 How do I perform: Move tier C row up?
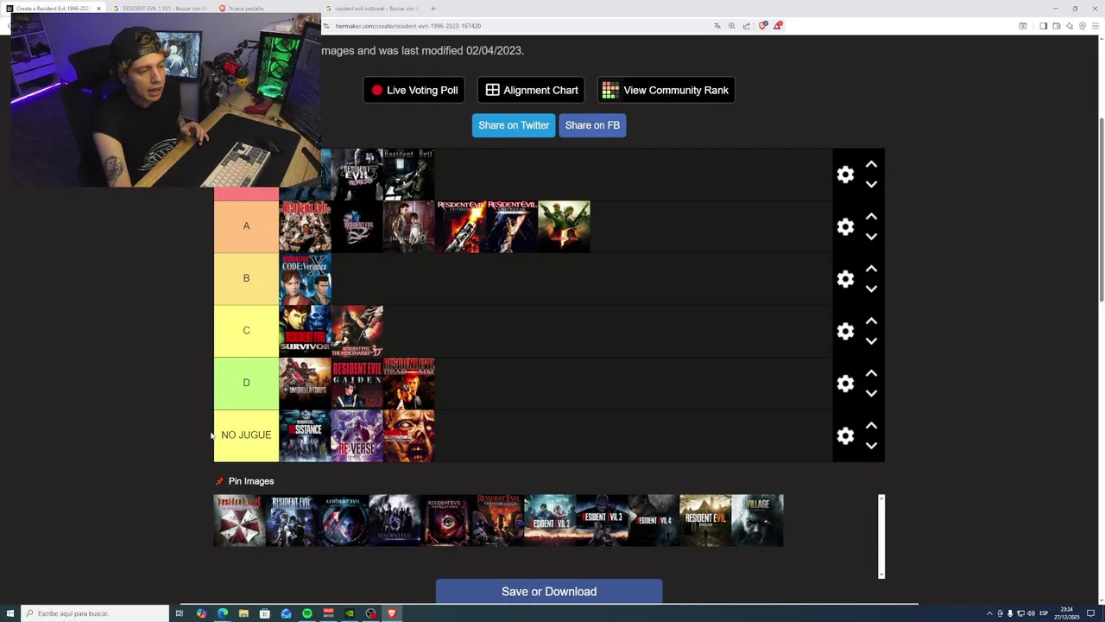pyautogui.click(x=871, y=321)
